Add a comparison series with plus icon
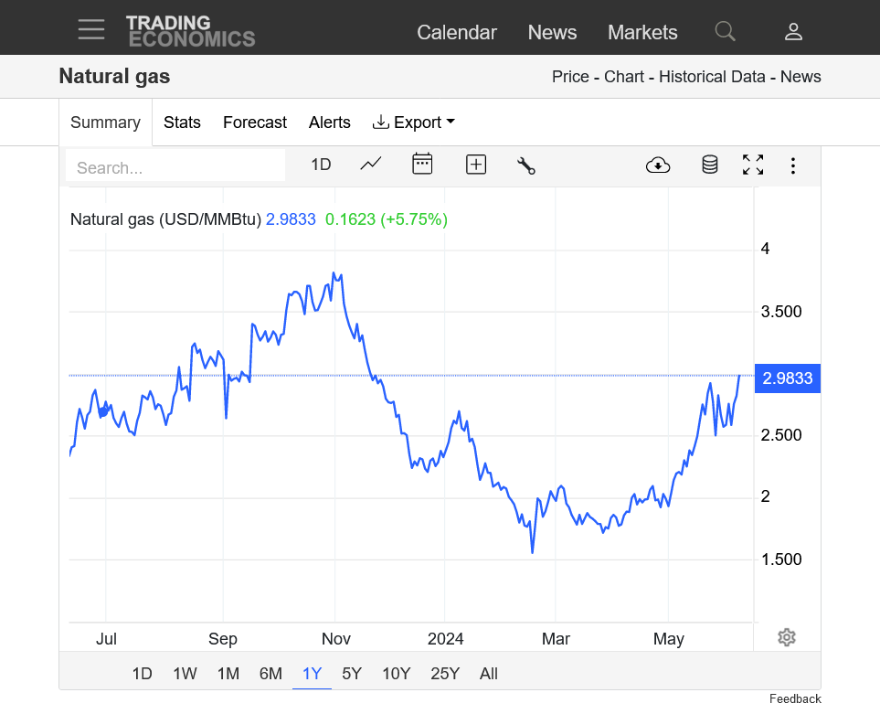 tap(476, 165)
